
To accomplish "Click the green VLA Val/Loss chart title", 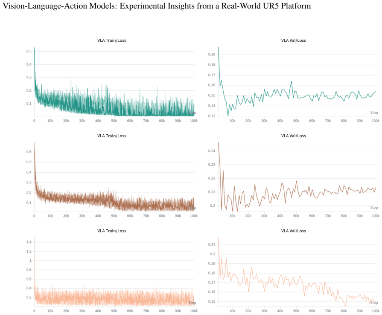I will click(293, 40).
